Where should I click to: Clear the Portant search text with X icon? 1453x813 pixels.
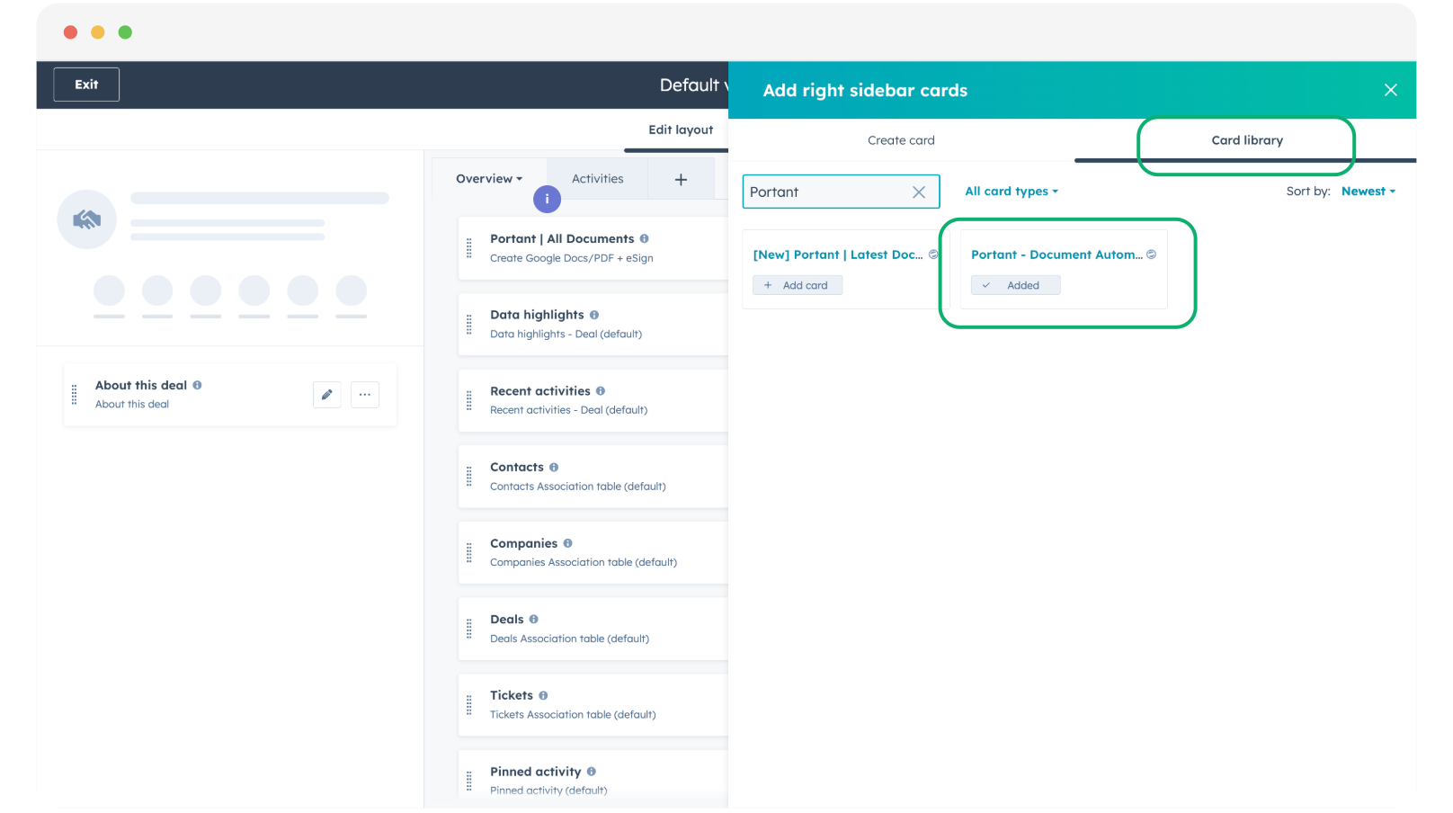(918, 192)
